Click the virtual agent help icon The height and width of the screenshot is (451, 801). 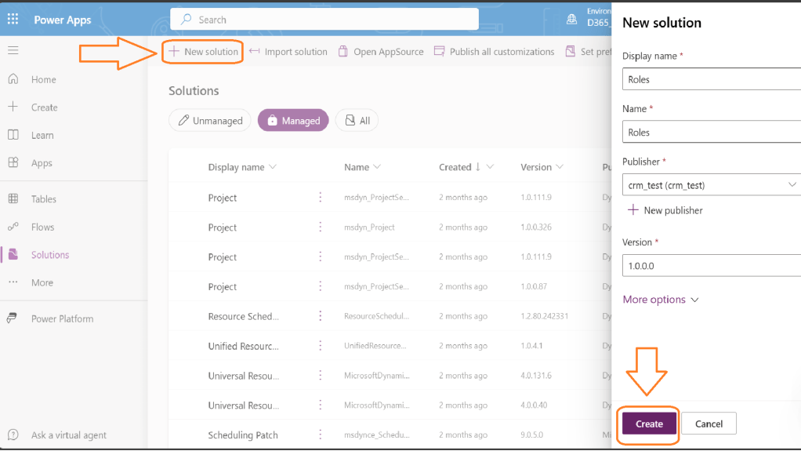click(x=13, y=435)
